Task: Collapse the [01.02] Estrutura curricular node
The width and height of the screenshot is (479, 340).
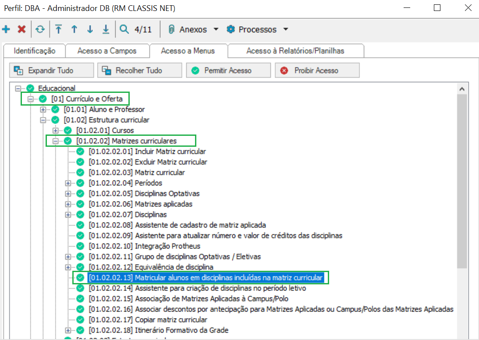Action: click(43, 120)
